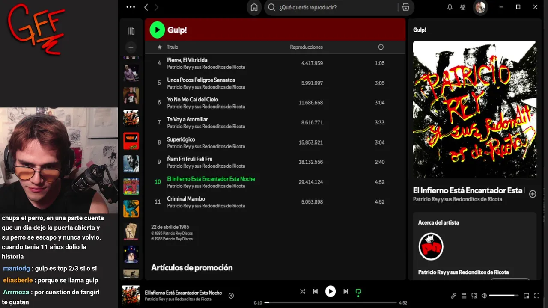This screenshot has width=548, height=308.
Task: Add current song to Liked Songs in bottom bar
Action: 231,296
